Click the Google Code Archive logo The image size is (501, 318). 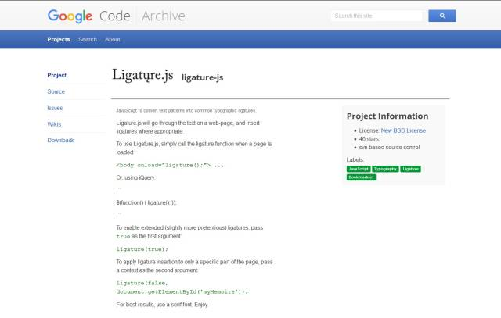(117, 16)
